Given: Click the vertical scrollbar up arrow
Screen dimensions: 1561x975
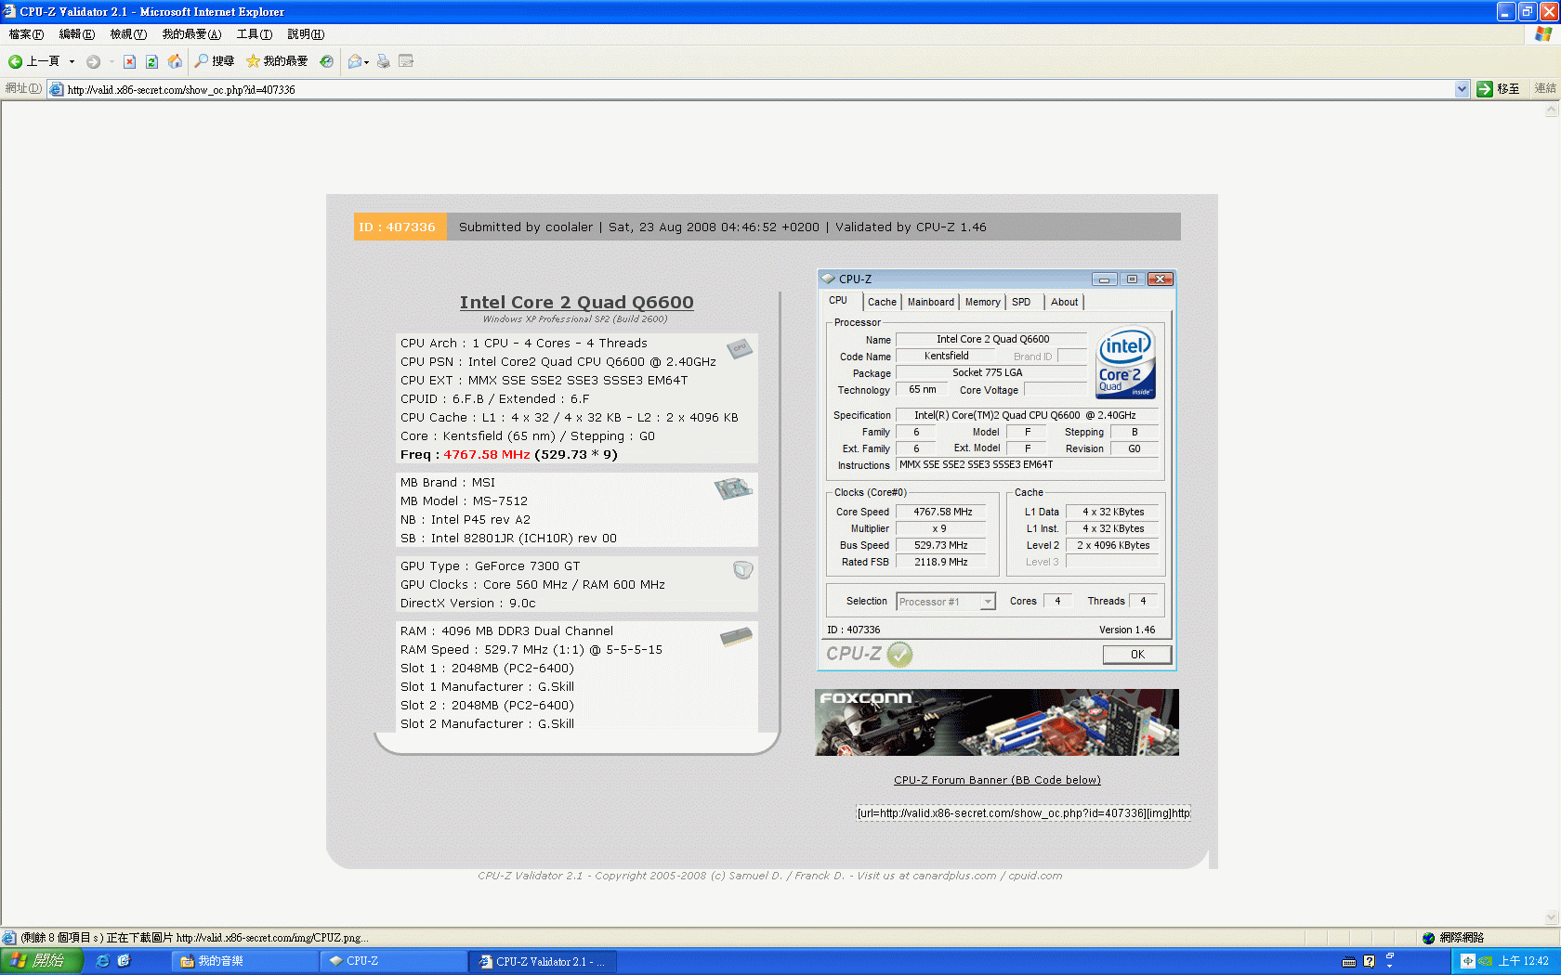Looking at the screenshot, I should point(1551,110).
